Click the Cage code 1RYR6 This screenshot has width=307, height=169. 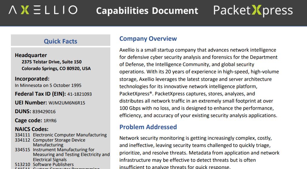tap(50, 121)
